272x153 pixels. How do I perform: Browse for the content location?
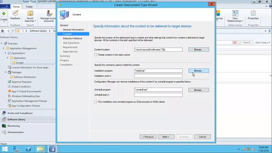(198, 50)
